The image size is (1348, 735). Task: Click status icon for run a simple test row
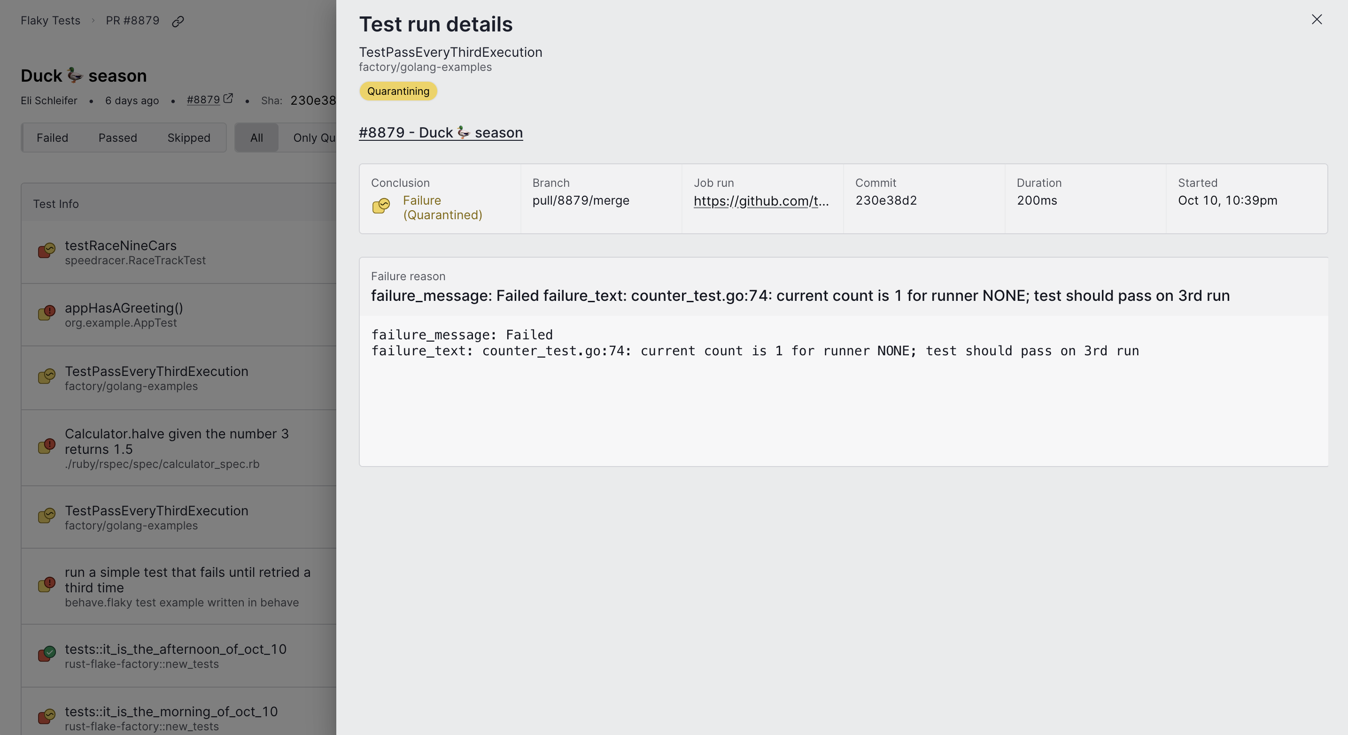tap(46, 585)
